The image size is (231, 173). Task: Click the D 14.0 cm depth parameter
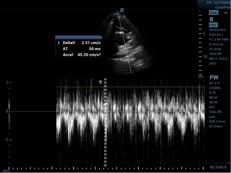(216, 44)
